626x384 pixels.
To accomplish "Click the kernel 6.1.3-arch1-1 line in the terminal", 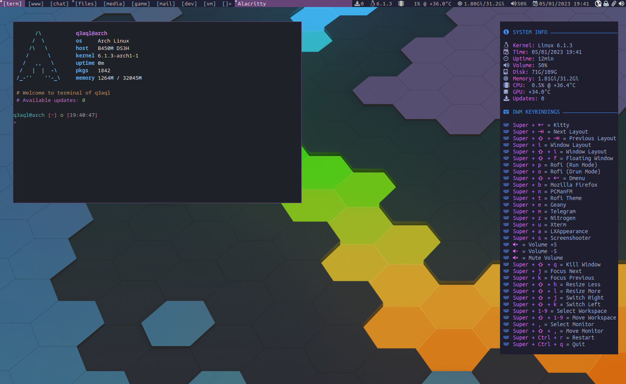I will click(107, 55).
